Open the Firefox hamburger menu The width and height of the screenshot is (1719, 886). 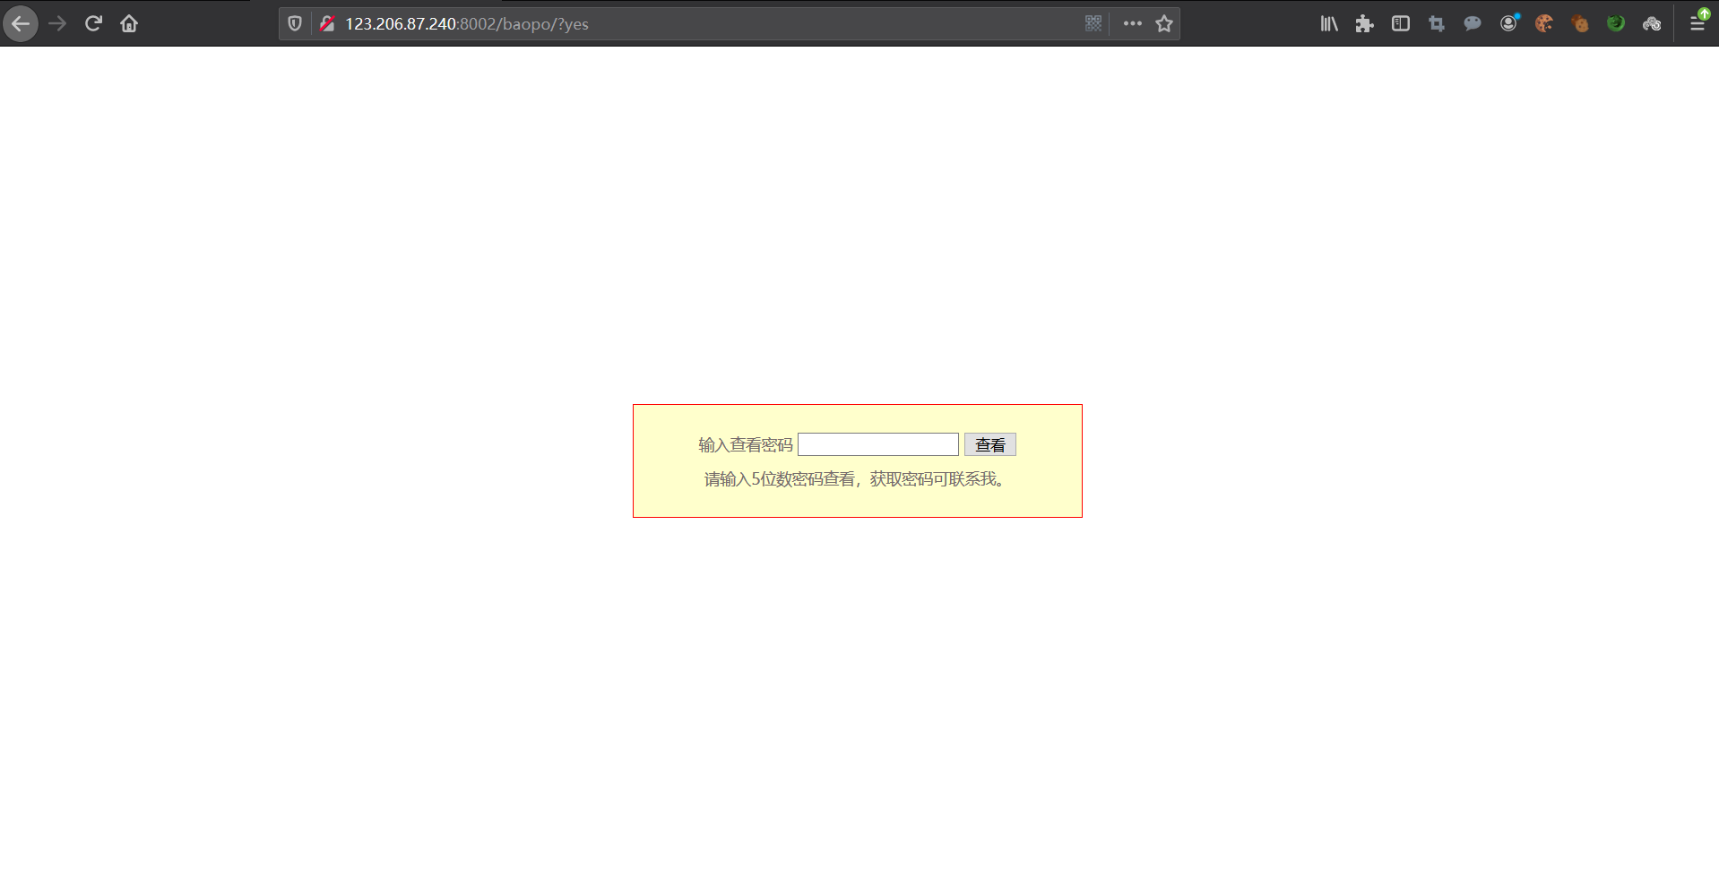(1697, 24)
